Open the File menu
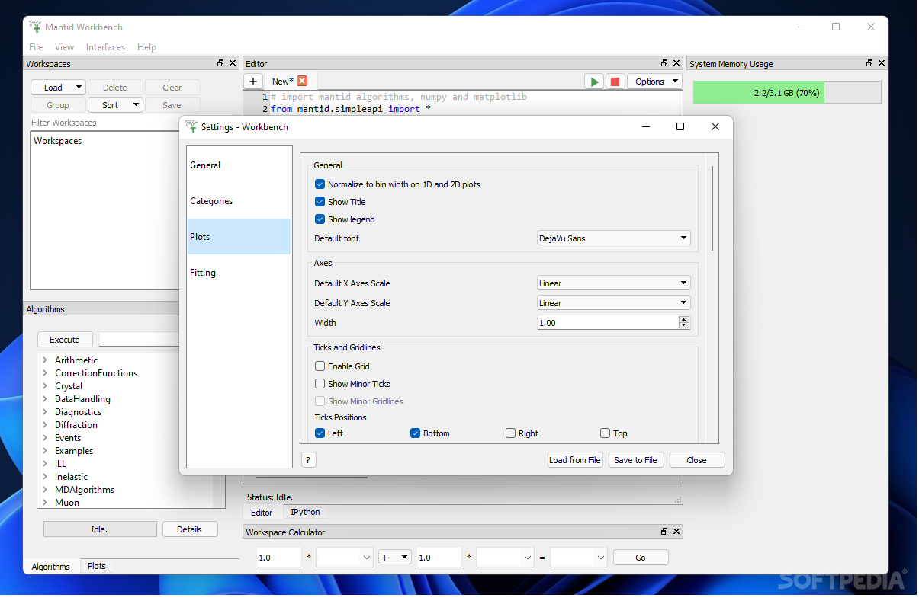919x601 pixels. [x=36, y=47]
